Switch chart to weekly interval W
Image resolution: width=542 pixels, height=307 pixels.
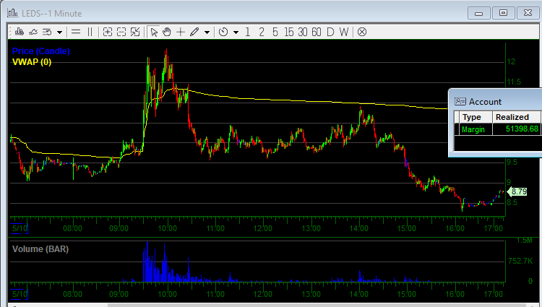(x=343, y=32)
